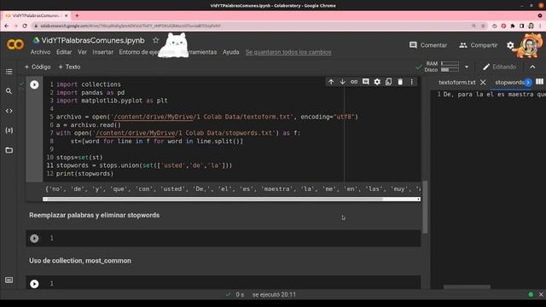Open the Editar menu
546x307 pixels.
tap(64, 52)
